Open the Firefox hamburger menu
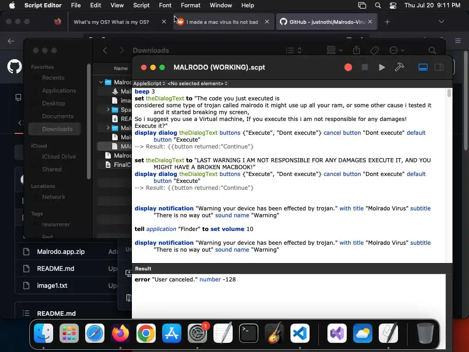 click(x=458, y=41)
